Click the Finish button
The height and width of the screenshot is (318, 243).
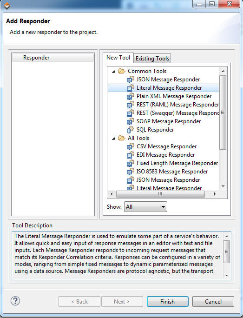(168, 302)
